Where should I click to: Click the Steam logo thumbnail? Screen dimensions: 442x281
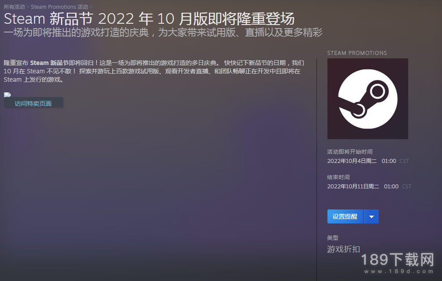(x=367, y=99)
